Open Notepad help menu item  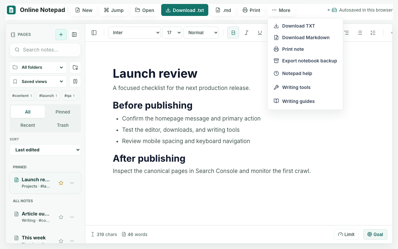305,73
